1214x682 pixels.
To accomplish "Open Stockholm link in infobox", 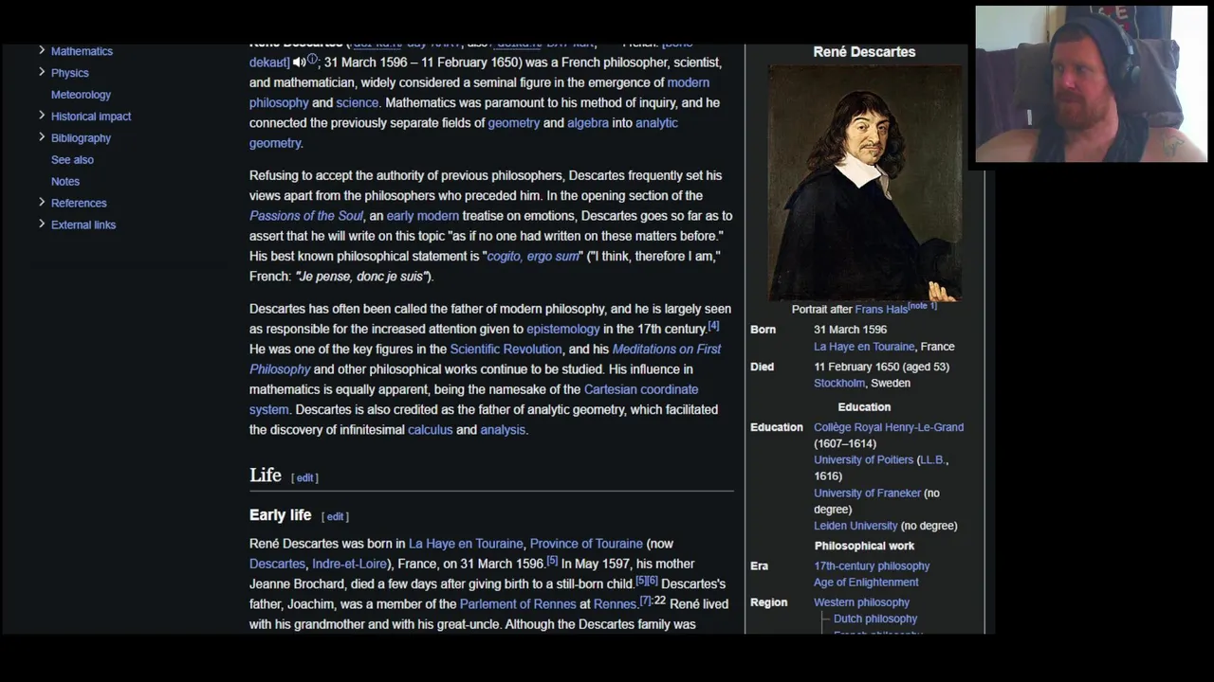I will click(x=839, y=384).
